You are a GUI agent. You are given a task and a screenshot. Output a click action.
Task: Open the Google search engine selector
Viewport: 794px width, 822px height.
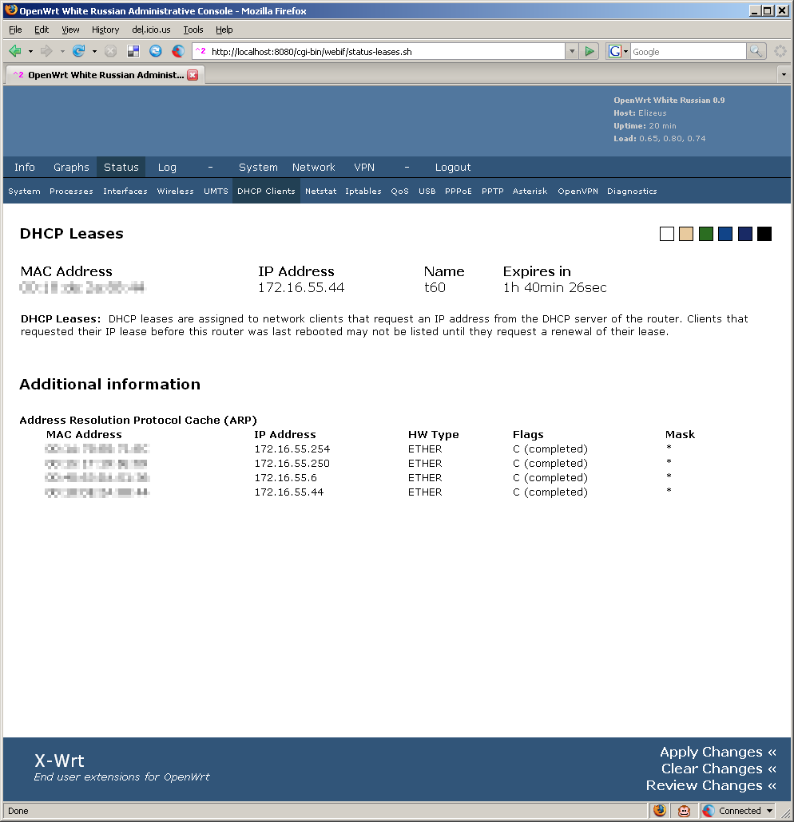click(618, 51)
